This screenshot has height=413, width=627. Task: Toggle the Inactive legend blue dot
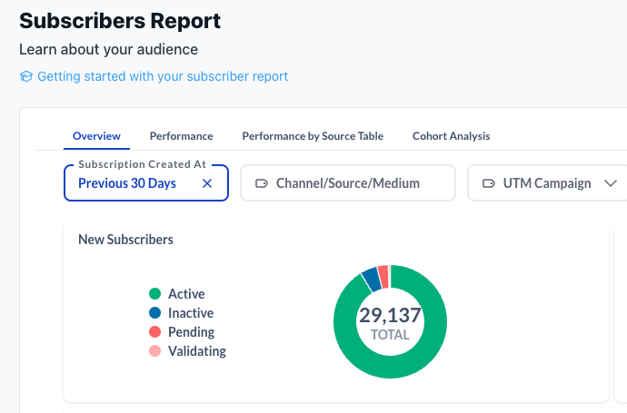tap(154, 313)
